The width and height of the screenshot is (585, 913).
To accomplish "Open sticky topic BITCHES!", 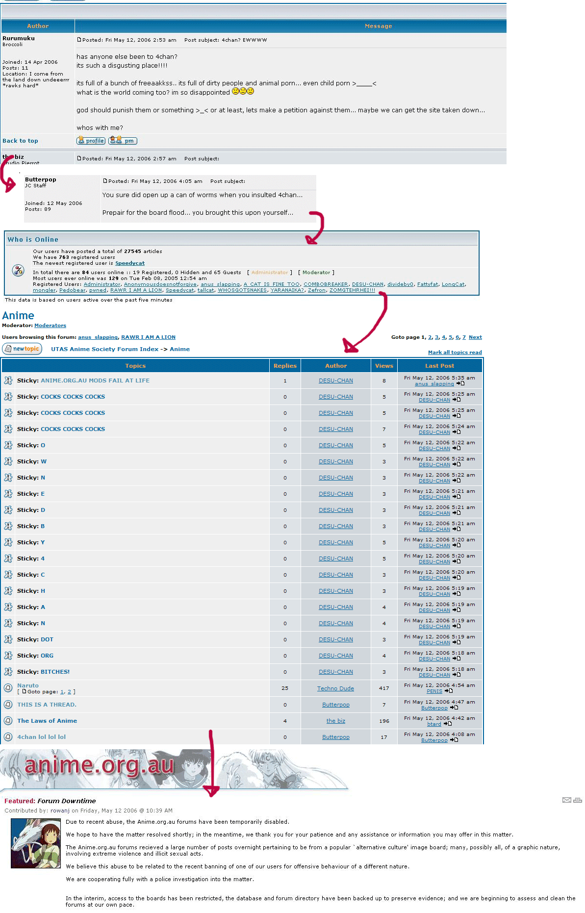I will pyautogui.click(x=55, y=672).
